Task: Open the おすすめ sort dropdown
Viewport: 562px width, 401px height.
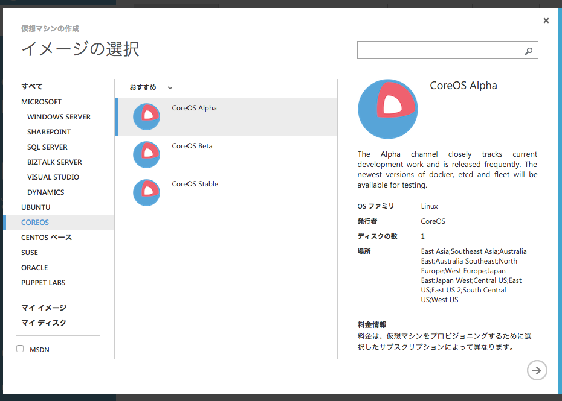Action: point(151,87)
